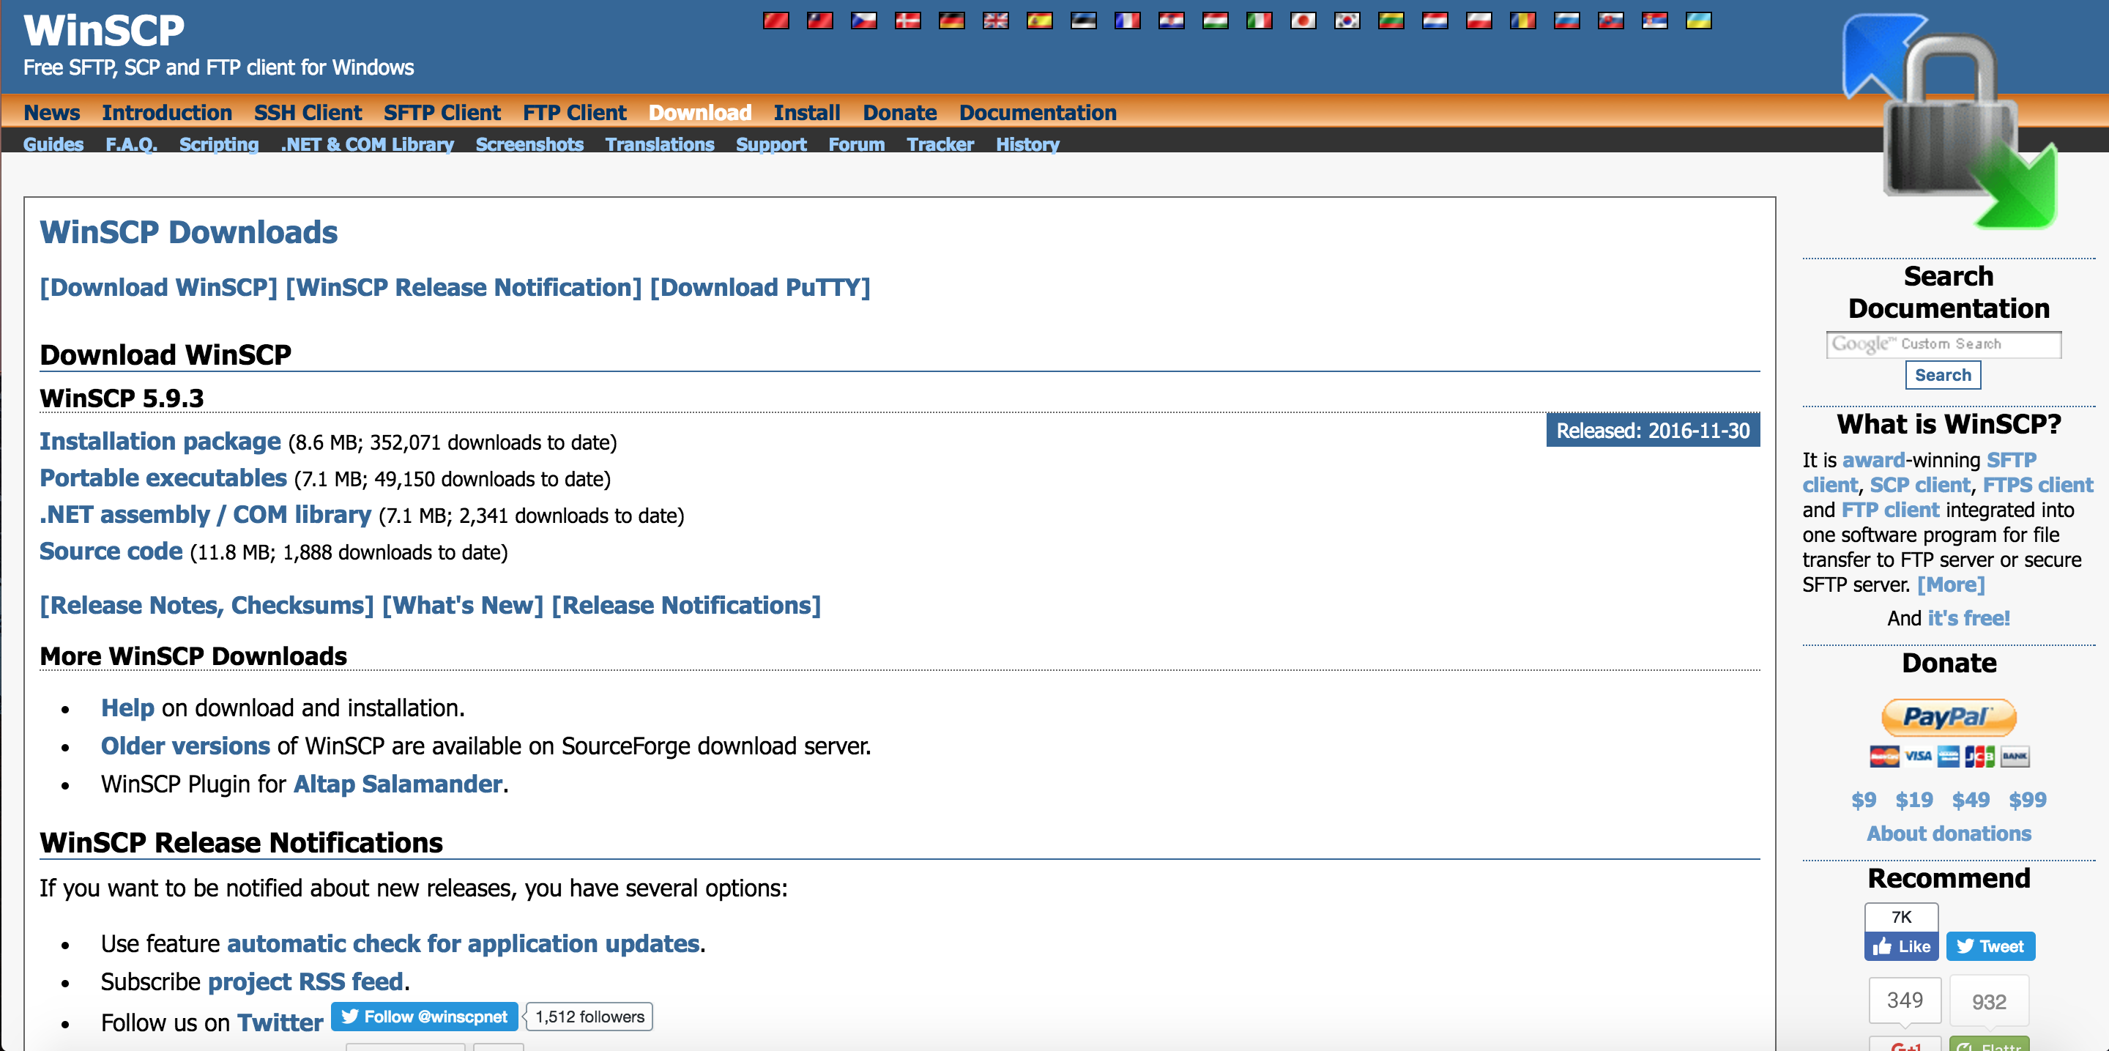
Task: Open the Install menu item
Action: (x=807, y=113)
